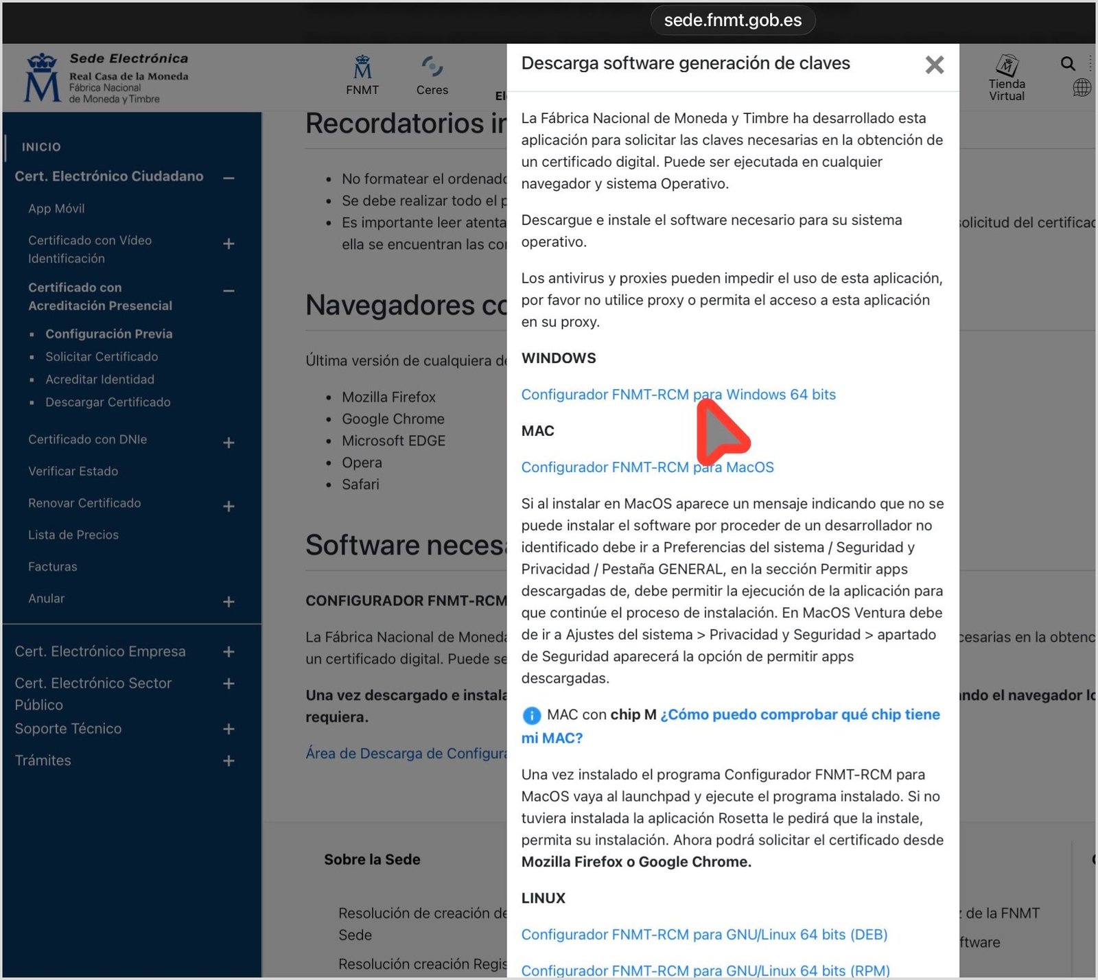Select Configuración Previa in the sidebar

tap(108, 334)
